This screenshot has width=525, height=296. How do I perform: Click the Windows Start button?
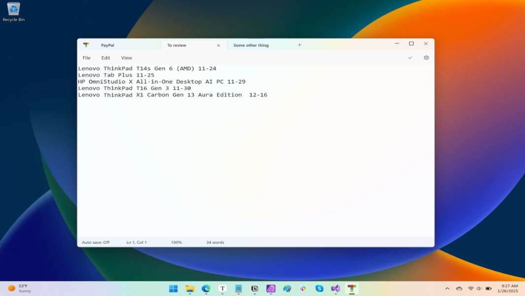point(173,289)
